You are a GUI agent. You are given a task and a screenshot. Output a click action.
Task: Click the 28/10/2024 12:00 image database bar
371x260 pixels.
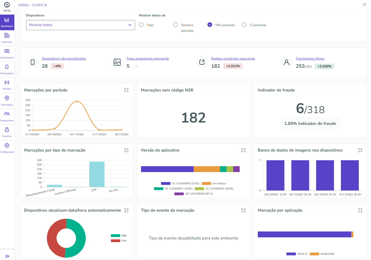(x=275, y=175)
